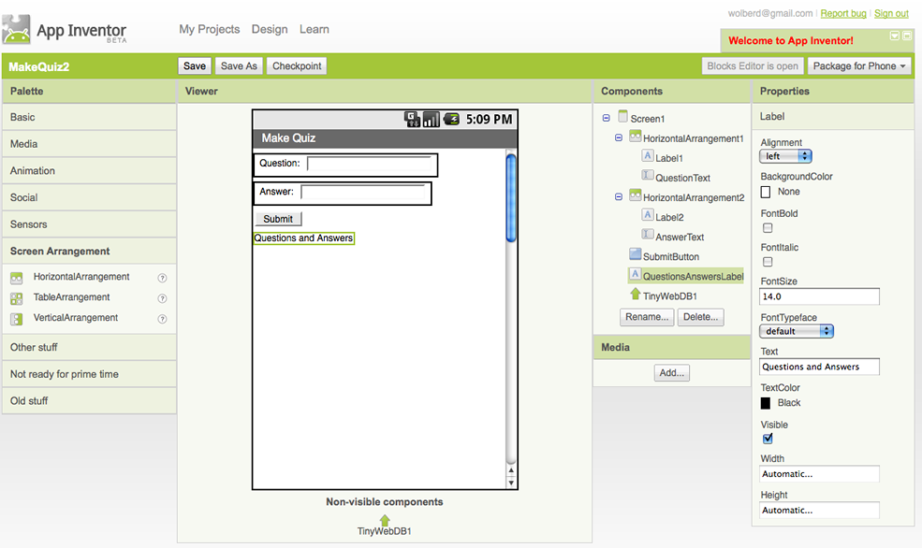Click the Welcome box restore icon

coord(907,36)
